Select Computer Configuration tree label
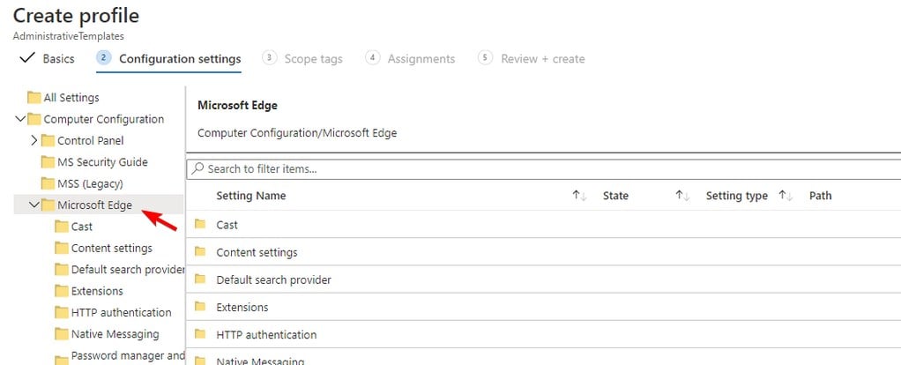Viewport: 901px width, 365px height. (103, 119)
